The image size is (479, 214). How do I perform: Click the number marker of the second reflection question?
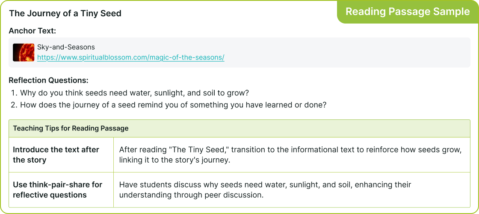click(x=14, y=104)
